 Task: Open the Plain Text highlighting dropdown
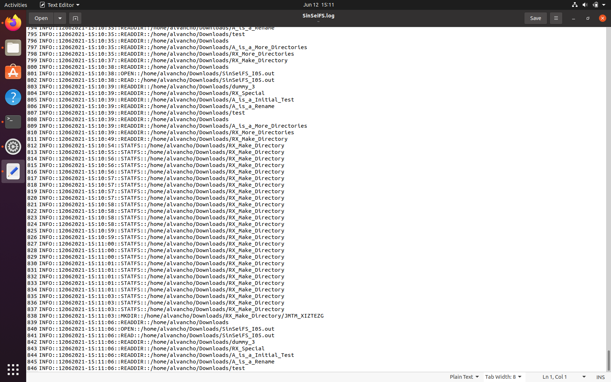click(x=464, y=377)
